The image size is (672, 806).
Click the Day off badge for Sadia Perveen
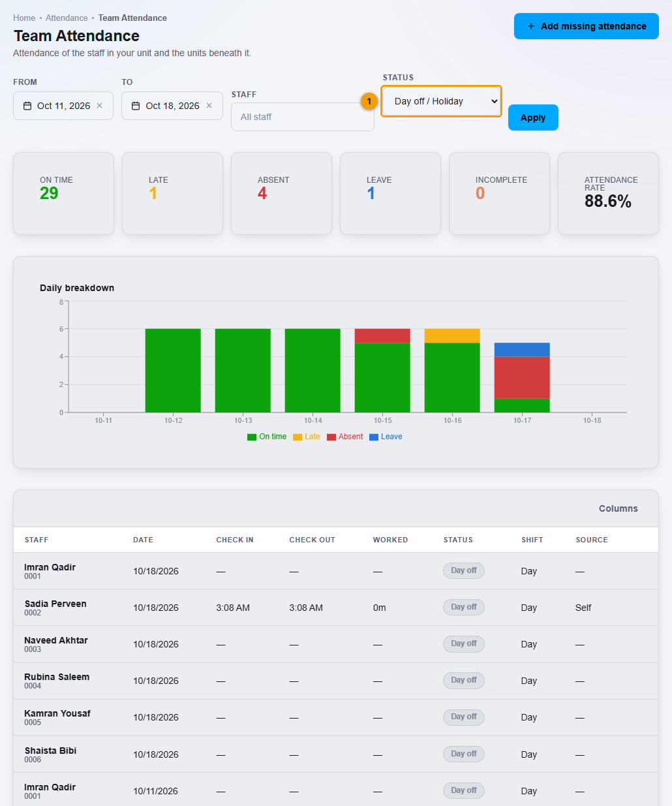[x=464, y=607]
